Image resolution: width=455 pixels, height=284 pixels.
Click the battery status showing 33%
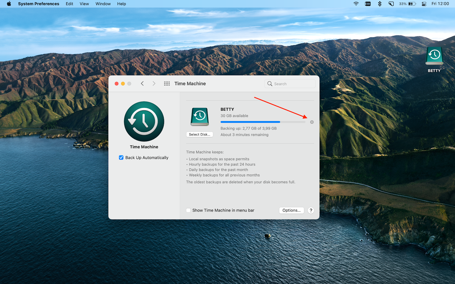coord(408,4)
